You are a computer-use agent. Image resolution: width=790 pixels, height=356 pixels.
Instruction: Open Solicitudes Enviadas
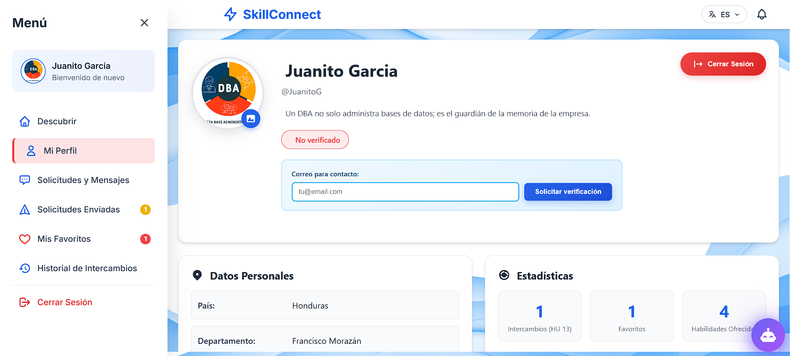pos(84,209)
